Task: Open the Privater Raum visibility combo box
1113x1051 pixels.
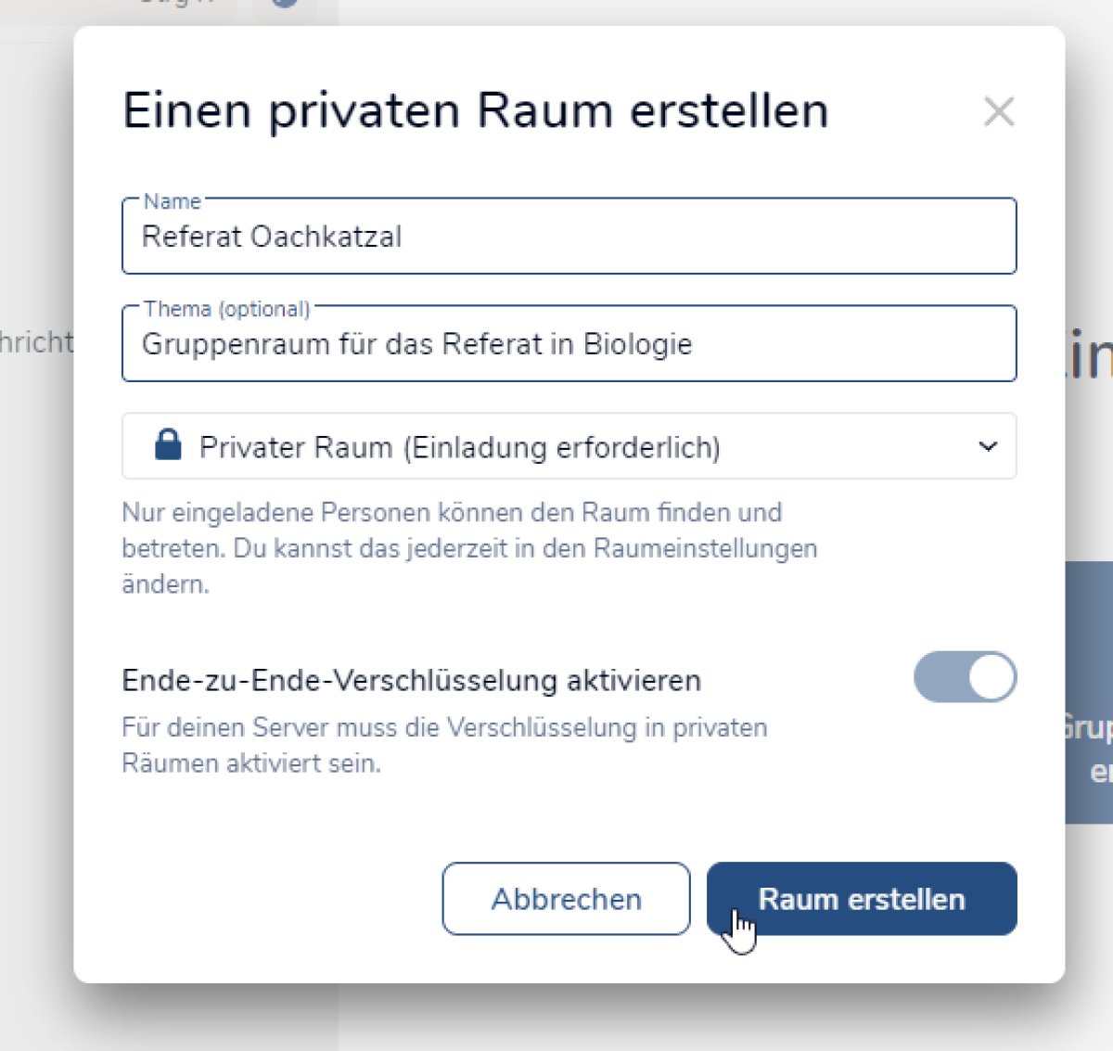Action: 568,447
